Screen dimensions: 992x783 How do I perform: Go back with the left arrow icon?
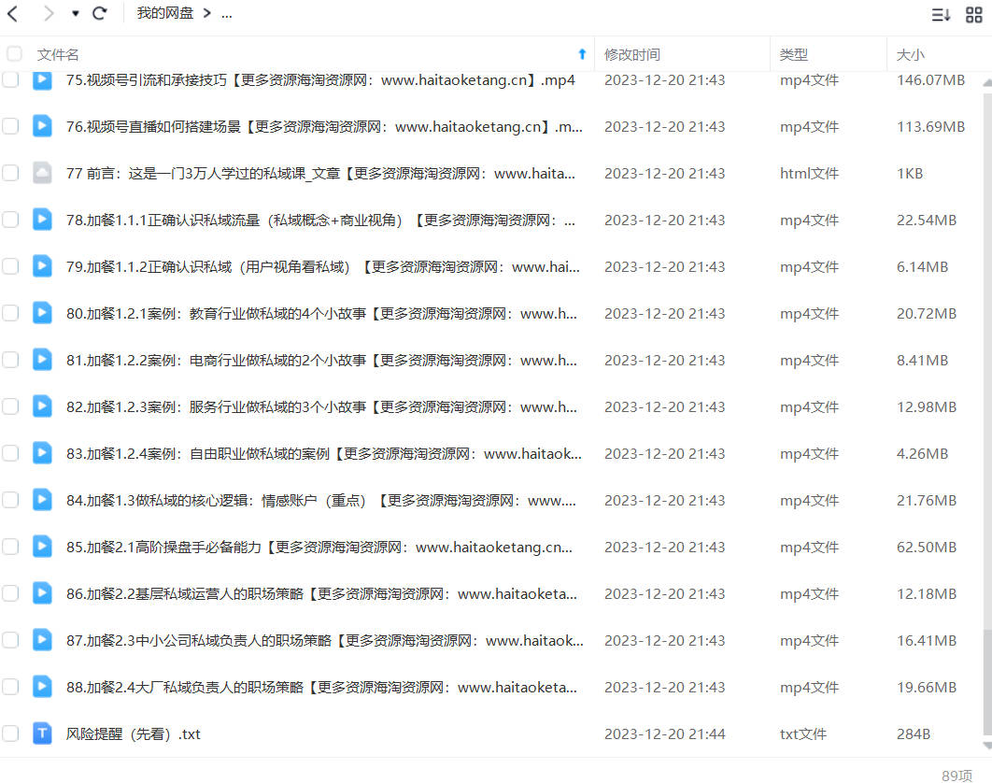[x=13, y=13]
